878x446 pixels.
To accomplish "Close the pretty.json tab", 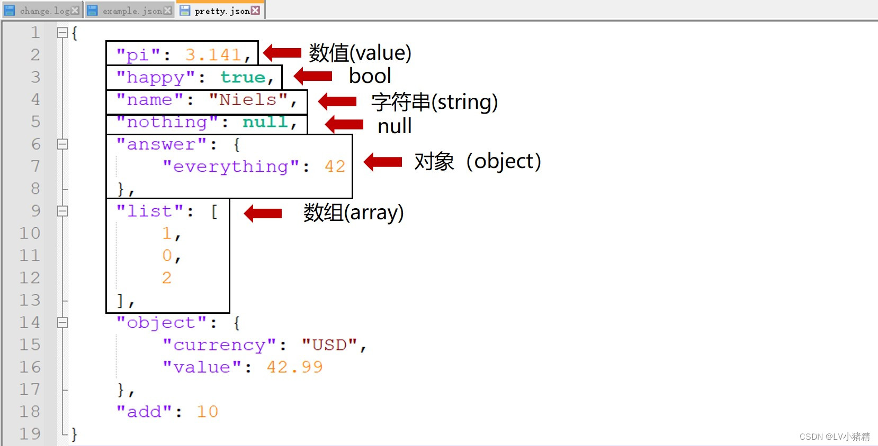I will point(255,11).
